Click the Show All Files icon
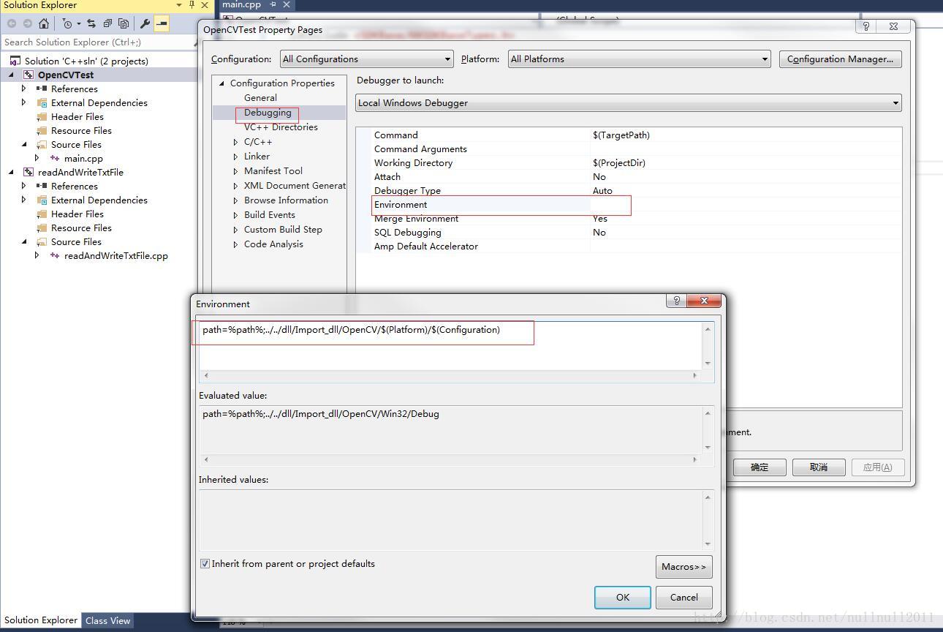 coord(124,23)
